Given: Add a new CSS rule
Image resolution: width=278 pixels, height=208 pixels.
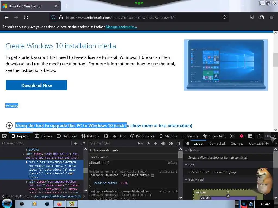Looking at the screenshot, I should pos(156,144).
